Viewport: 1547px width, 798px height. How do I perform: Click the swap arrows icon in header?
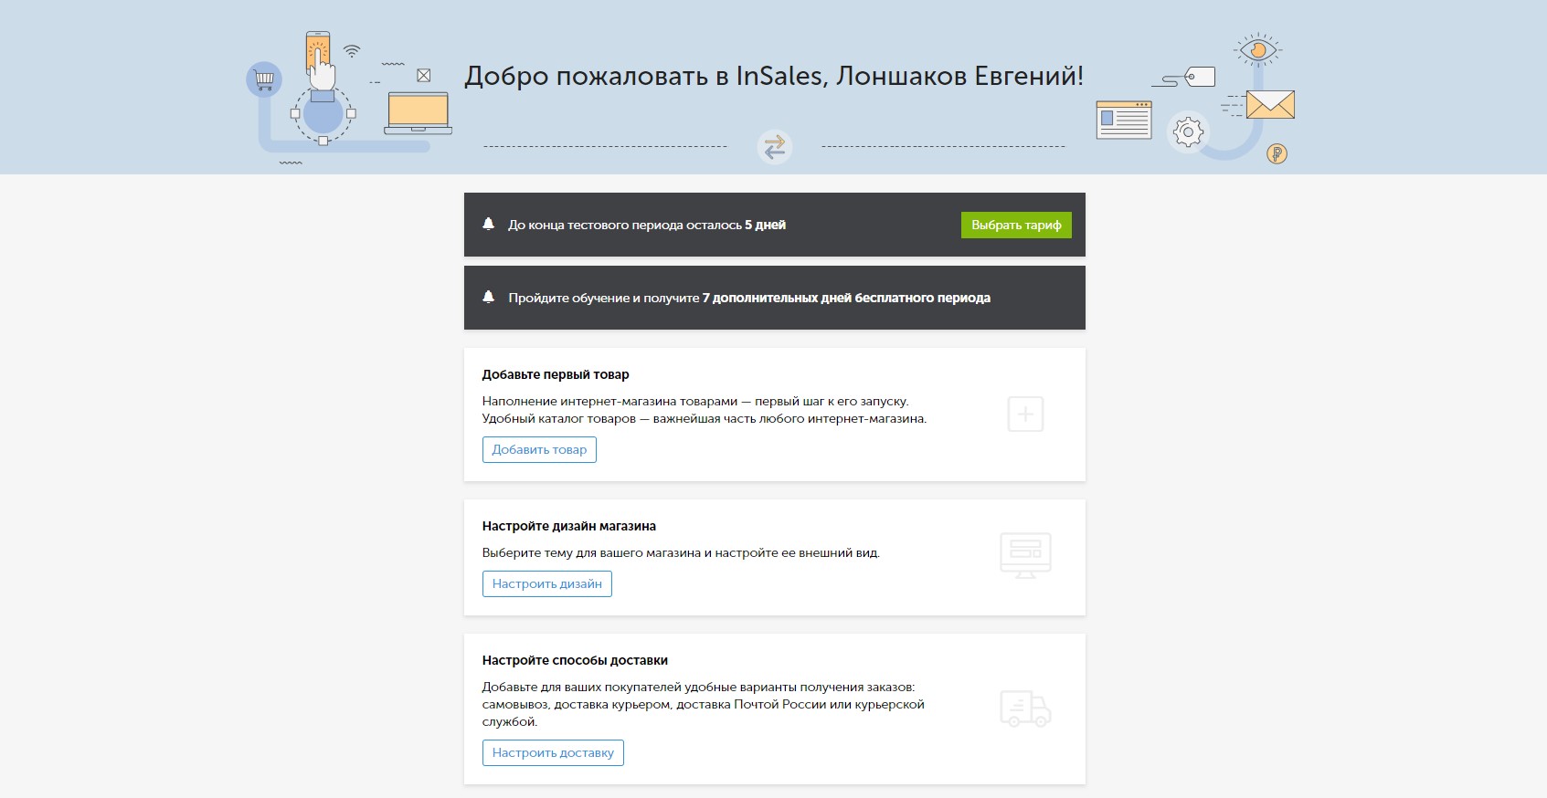775,147
